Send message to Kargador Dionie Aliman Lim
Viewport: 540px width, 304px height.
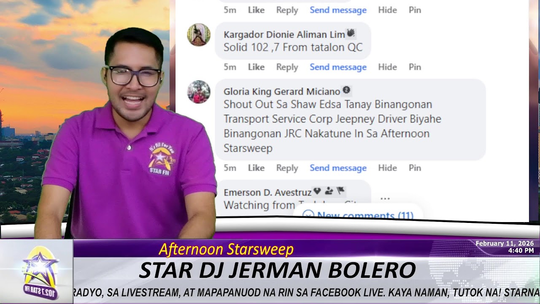338,67
